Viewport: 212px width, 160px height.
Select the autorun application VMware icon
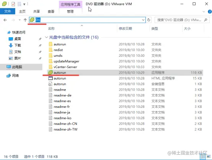[x=51, y=72]
